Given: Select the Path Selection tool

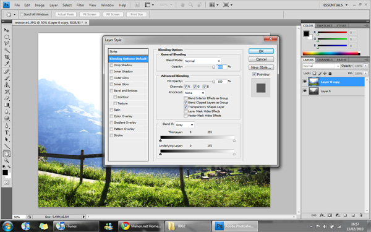Looking at the screenshot, I should tap(6, 139).
